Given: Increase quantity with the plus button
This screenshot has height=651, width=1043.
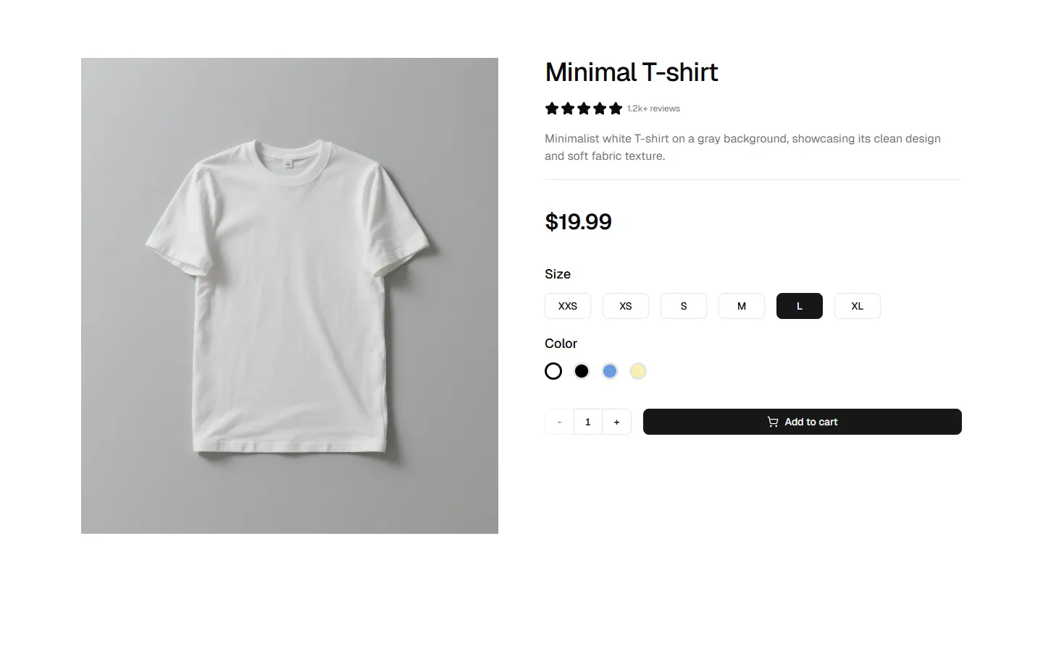Looking at the screenshot, I should 616,422.
